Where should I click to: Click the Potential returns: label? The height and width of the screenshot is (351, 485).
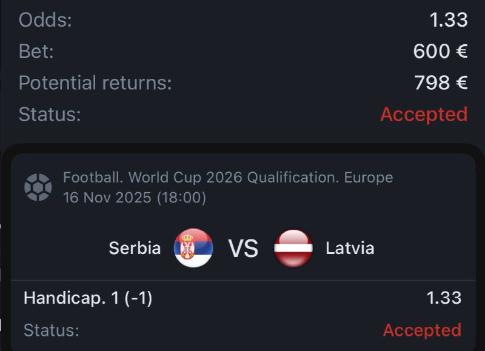95,82
